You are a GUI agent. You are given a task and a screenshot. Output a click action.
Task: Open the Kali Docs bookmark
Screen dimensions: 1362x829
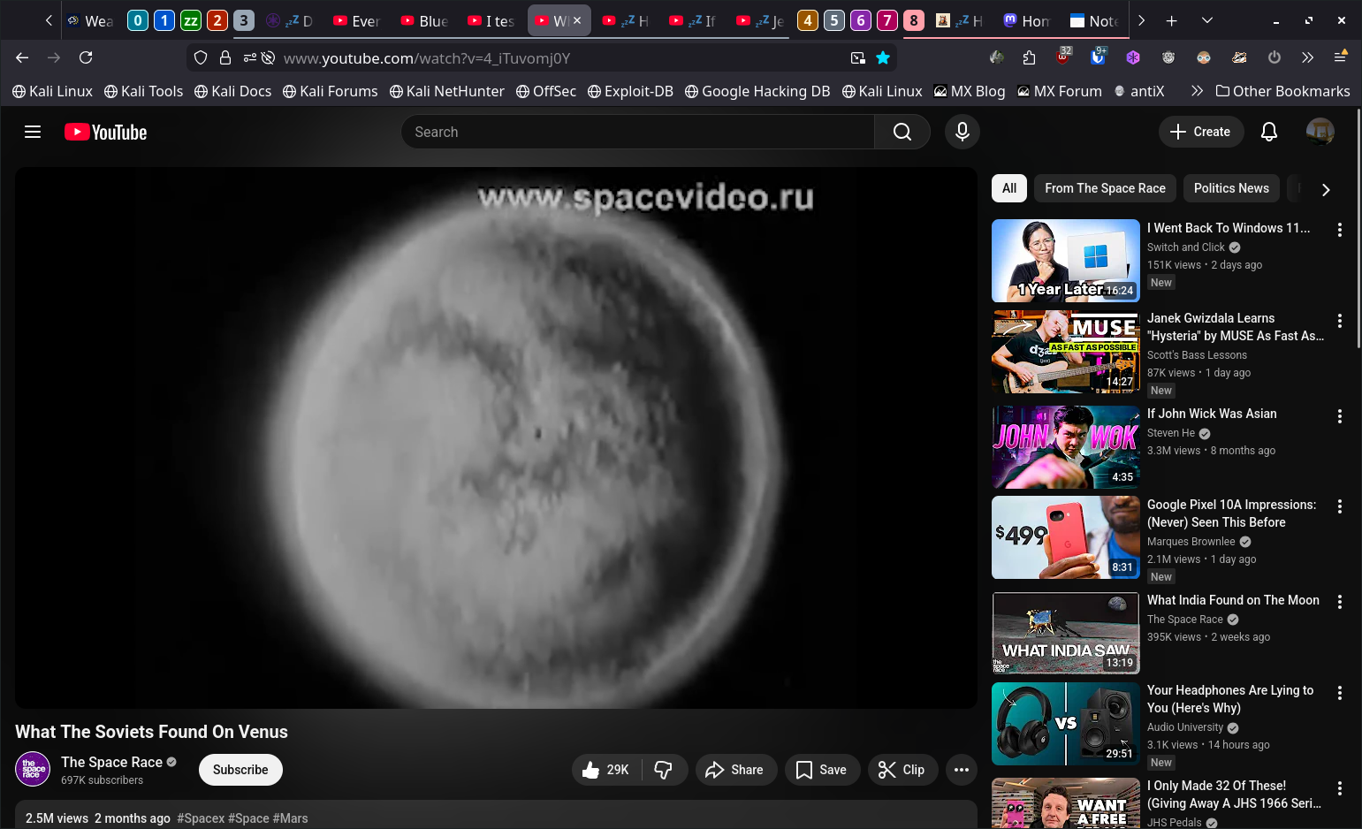(x=232, y=91)
